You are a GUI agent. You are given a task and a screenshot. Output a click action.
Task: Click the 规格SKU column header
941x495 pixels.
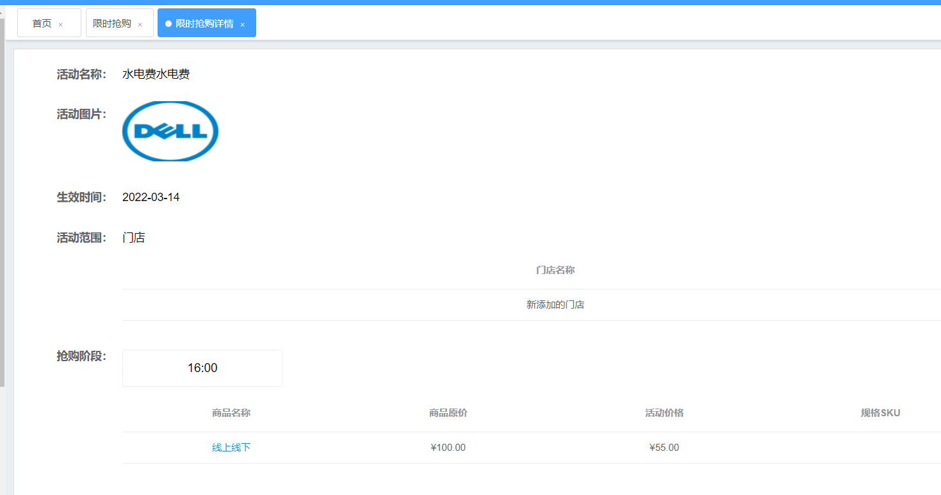(881, 413)
